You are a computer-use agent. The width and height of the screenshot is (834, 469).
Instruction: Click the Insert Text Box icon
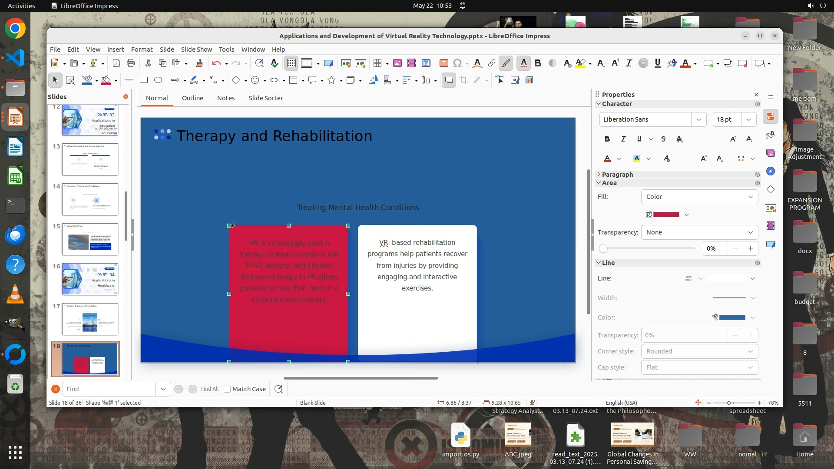click(x=443, y=63)
